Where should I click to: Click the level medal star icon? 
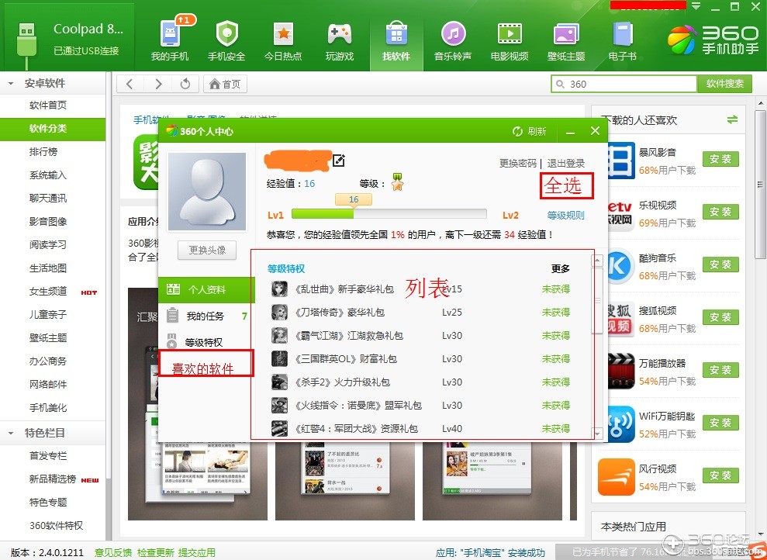tap(397, 182)
